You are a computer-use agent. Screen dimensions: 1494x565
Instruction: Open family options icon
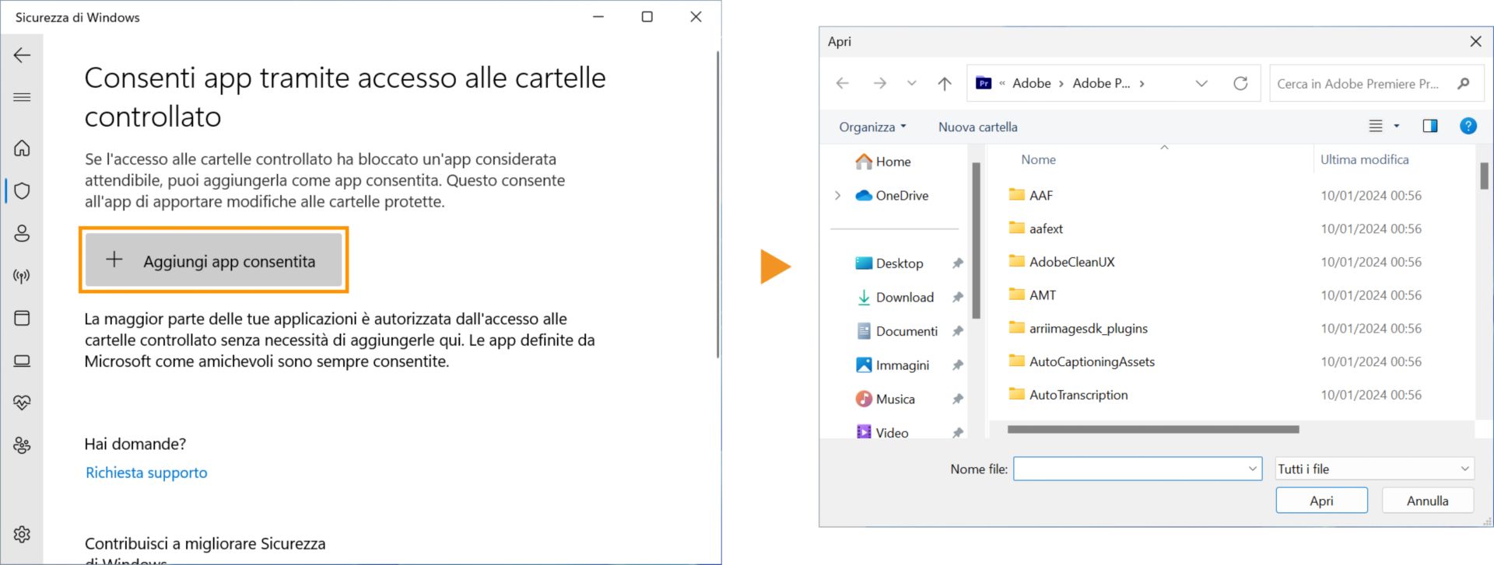22,445
